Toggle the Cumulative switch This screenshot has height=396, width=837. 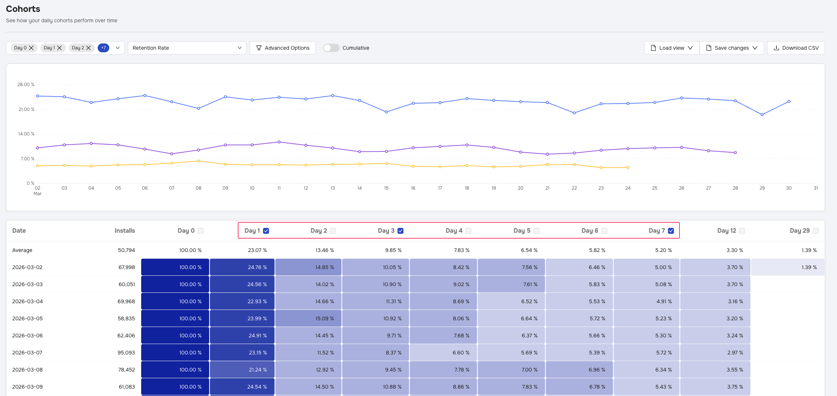331,48
